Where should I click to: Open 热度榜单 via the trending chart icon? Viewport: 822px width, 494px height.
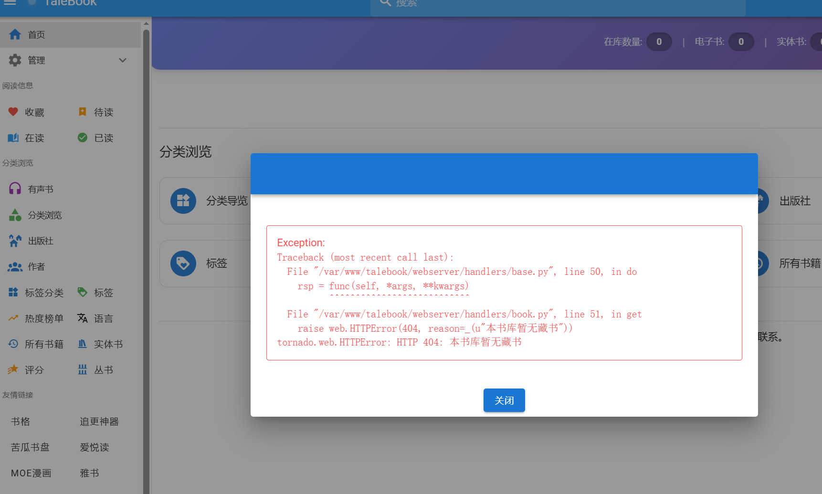coord(13,318)
